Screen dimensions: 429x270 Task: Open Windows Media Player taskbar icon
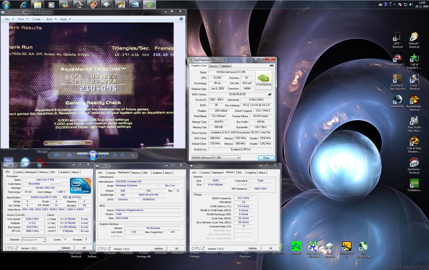[51, 5]
